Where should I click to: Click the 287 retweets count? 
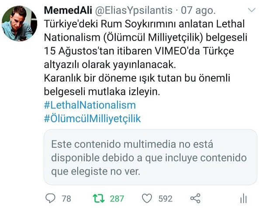(x=117, y=199)
